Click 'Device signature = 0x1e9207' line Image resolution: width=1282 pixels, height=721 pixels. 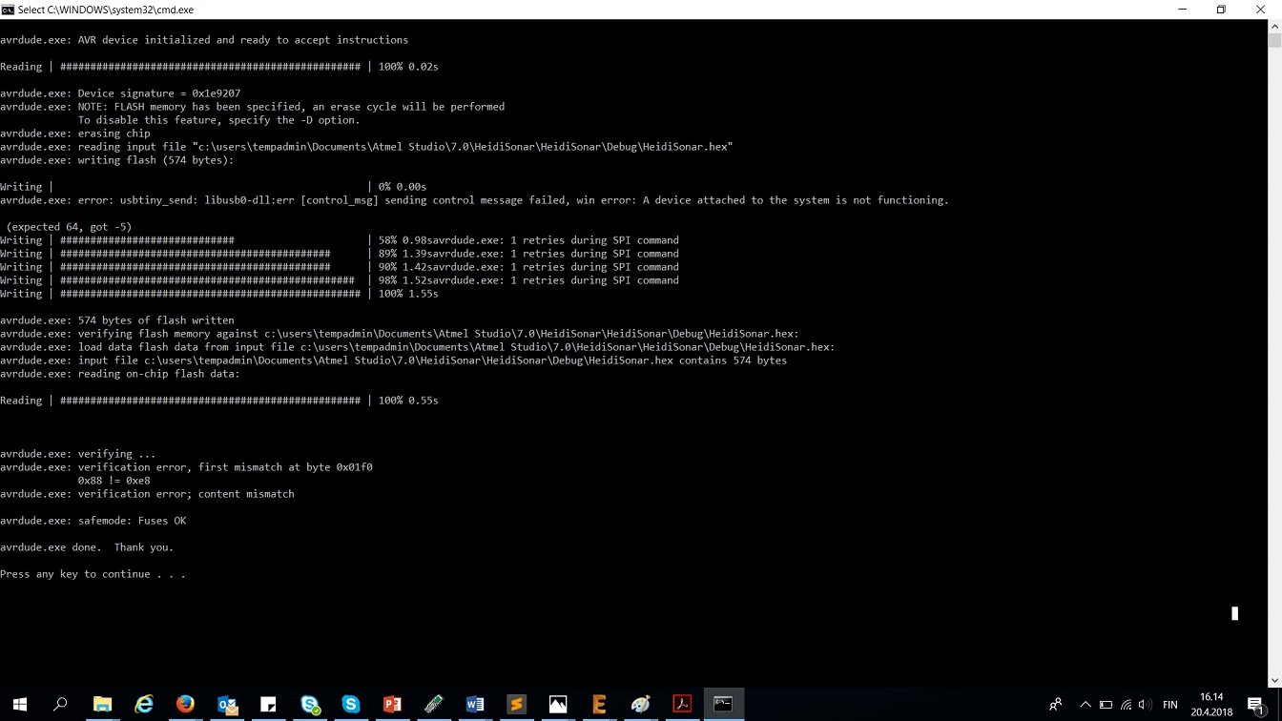pos(120,93)
